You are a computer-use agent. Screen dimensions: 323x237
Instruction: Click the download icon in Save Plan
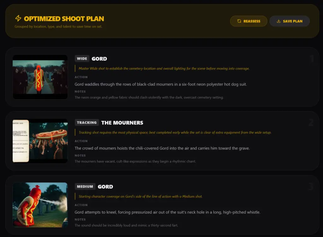tap(279, 21)
